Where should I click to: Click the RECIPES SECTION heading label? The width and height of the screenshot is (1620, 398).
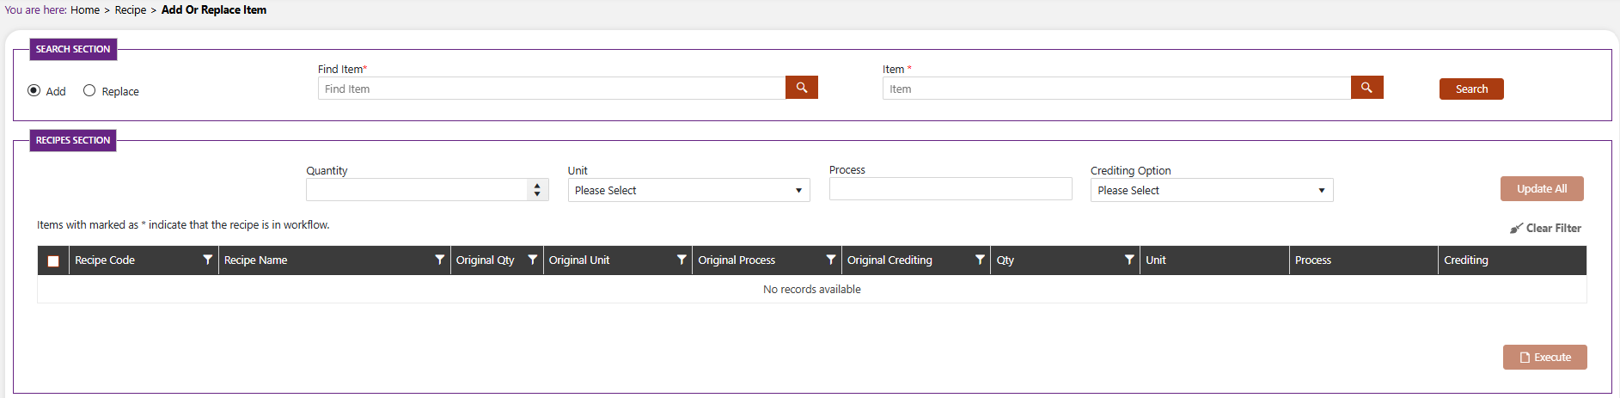point(73,140)
